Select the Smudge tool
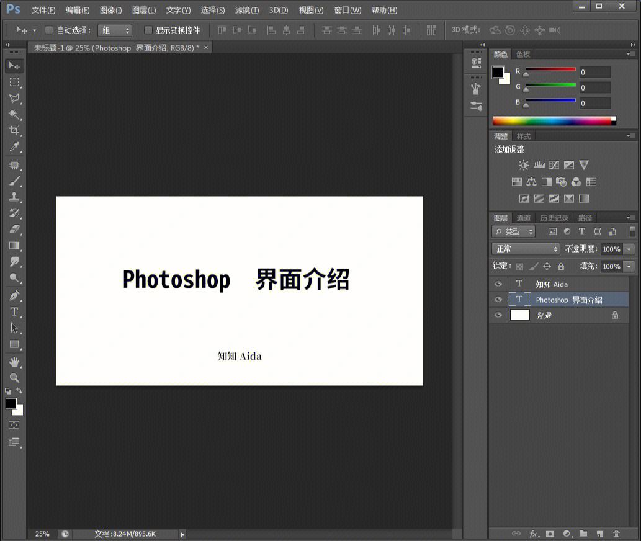641x541 pixels. (14, 262)
